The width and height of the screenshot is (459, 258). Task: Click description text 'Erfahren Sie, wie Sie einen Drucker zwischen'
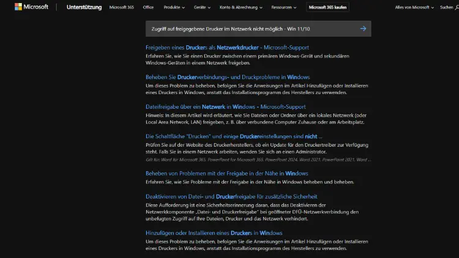tap(247, 59)
